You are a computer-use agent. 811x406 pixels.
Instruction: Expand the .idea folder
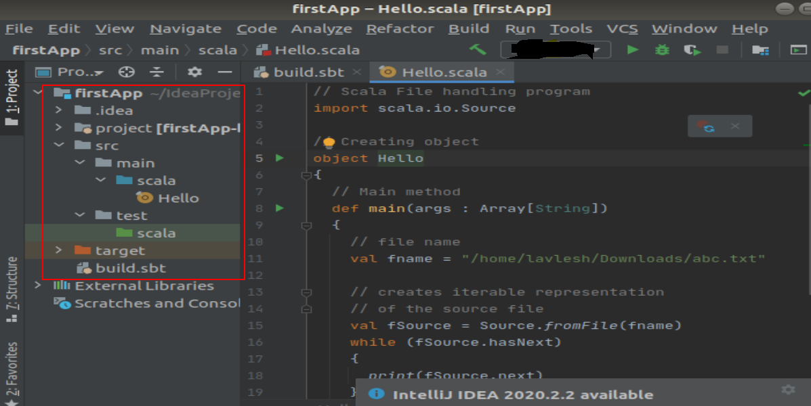click(x=58, y=110)
